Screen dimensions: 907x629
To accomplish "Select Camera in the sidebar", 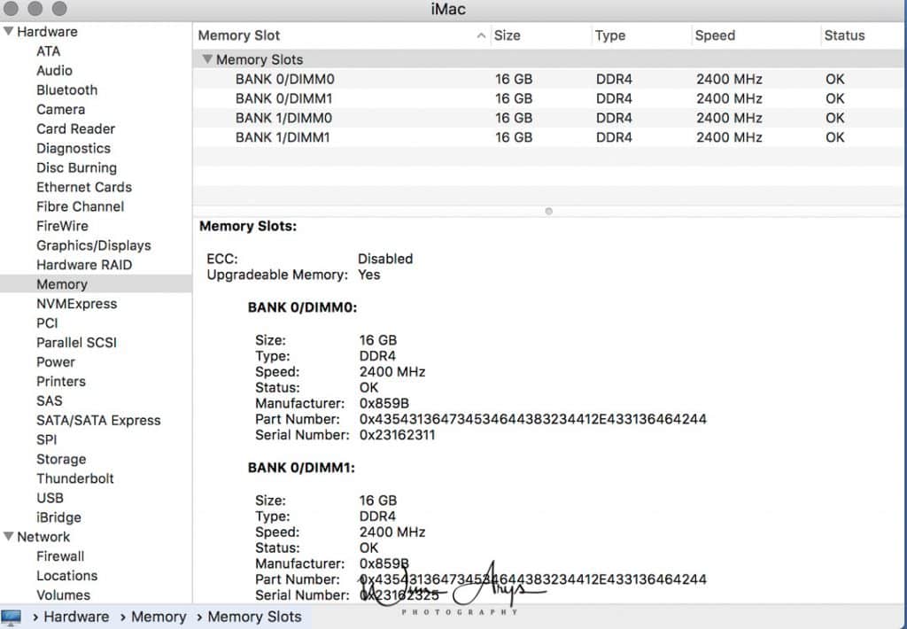I will (x=60, y=109).
